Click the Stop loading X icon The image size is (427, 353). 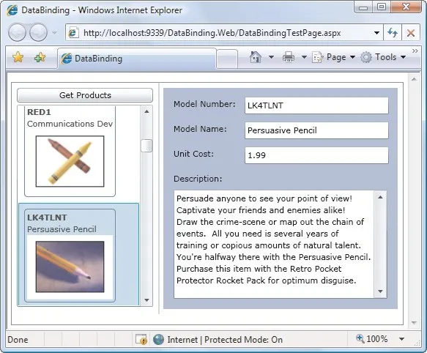[410, 33]
